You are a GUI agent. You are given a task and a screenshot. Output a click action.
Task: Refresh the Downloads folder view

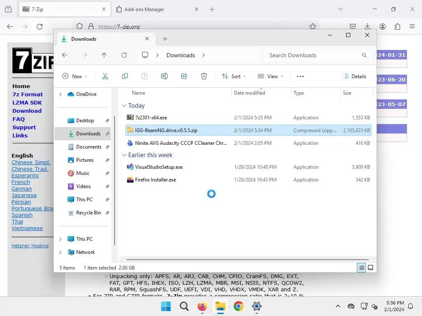(124, 55)
